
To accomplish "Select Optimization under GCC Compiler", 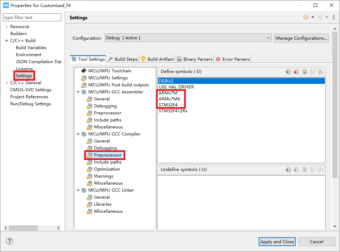I will point(107,169).
